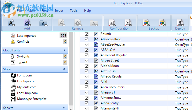Click the Monotype Enterprise M icon
192x110 pixels.
13,99
